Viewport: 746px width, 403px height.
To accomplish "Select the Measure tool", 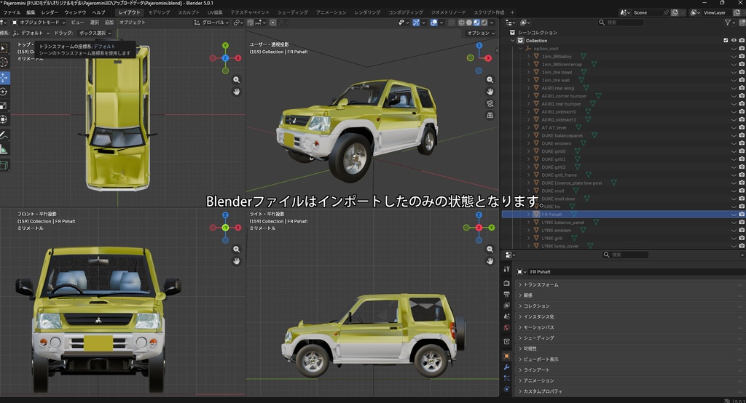I will click(x=4, y=150).
